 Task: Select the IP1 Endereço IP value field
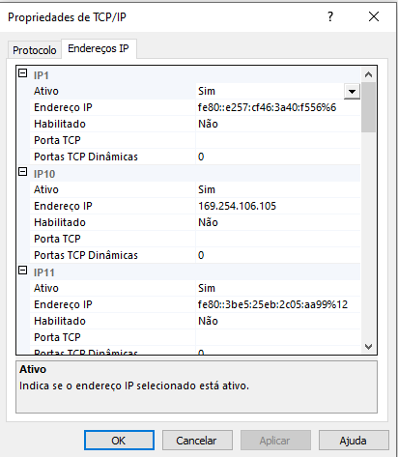[x=278, y=107]
